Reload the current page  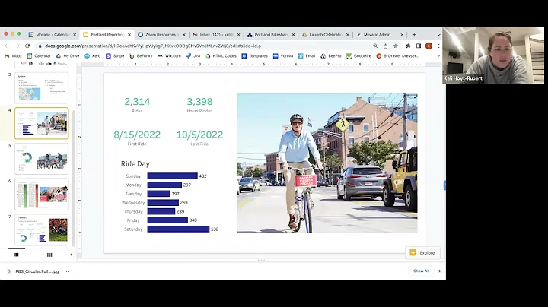[27, 46]
